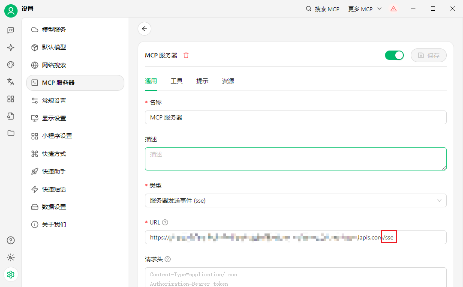The height and width of the screenshot is (287, 463).
Task: Switch to the 工具 tab
Action: [177, 81]
